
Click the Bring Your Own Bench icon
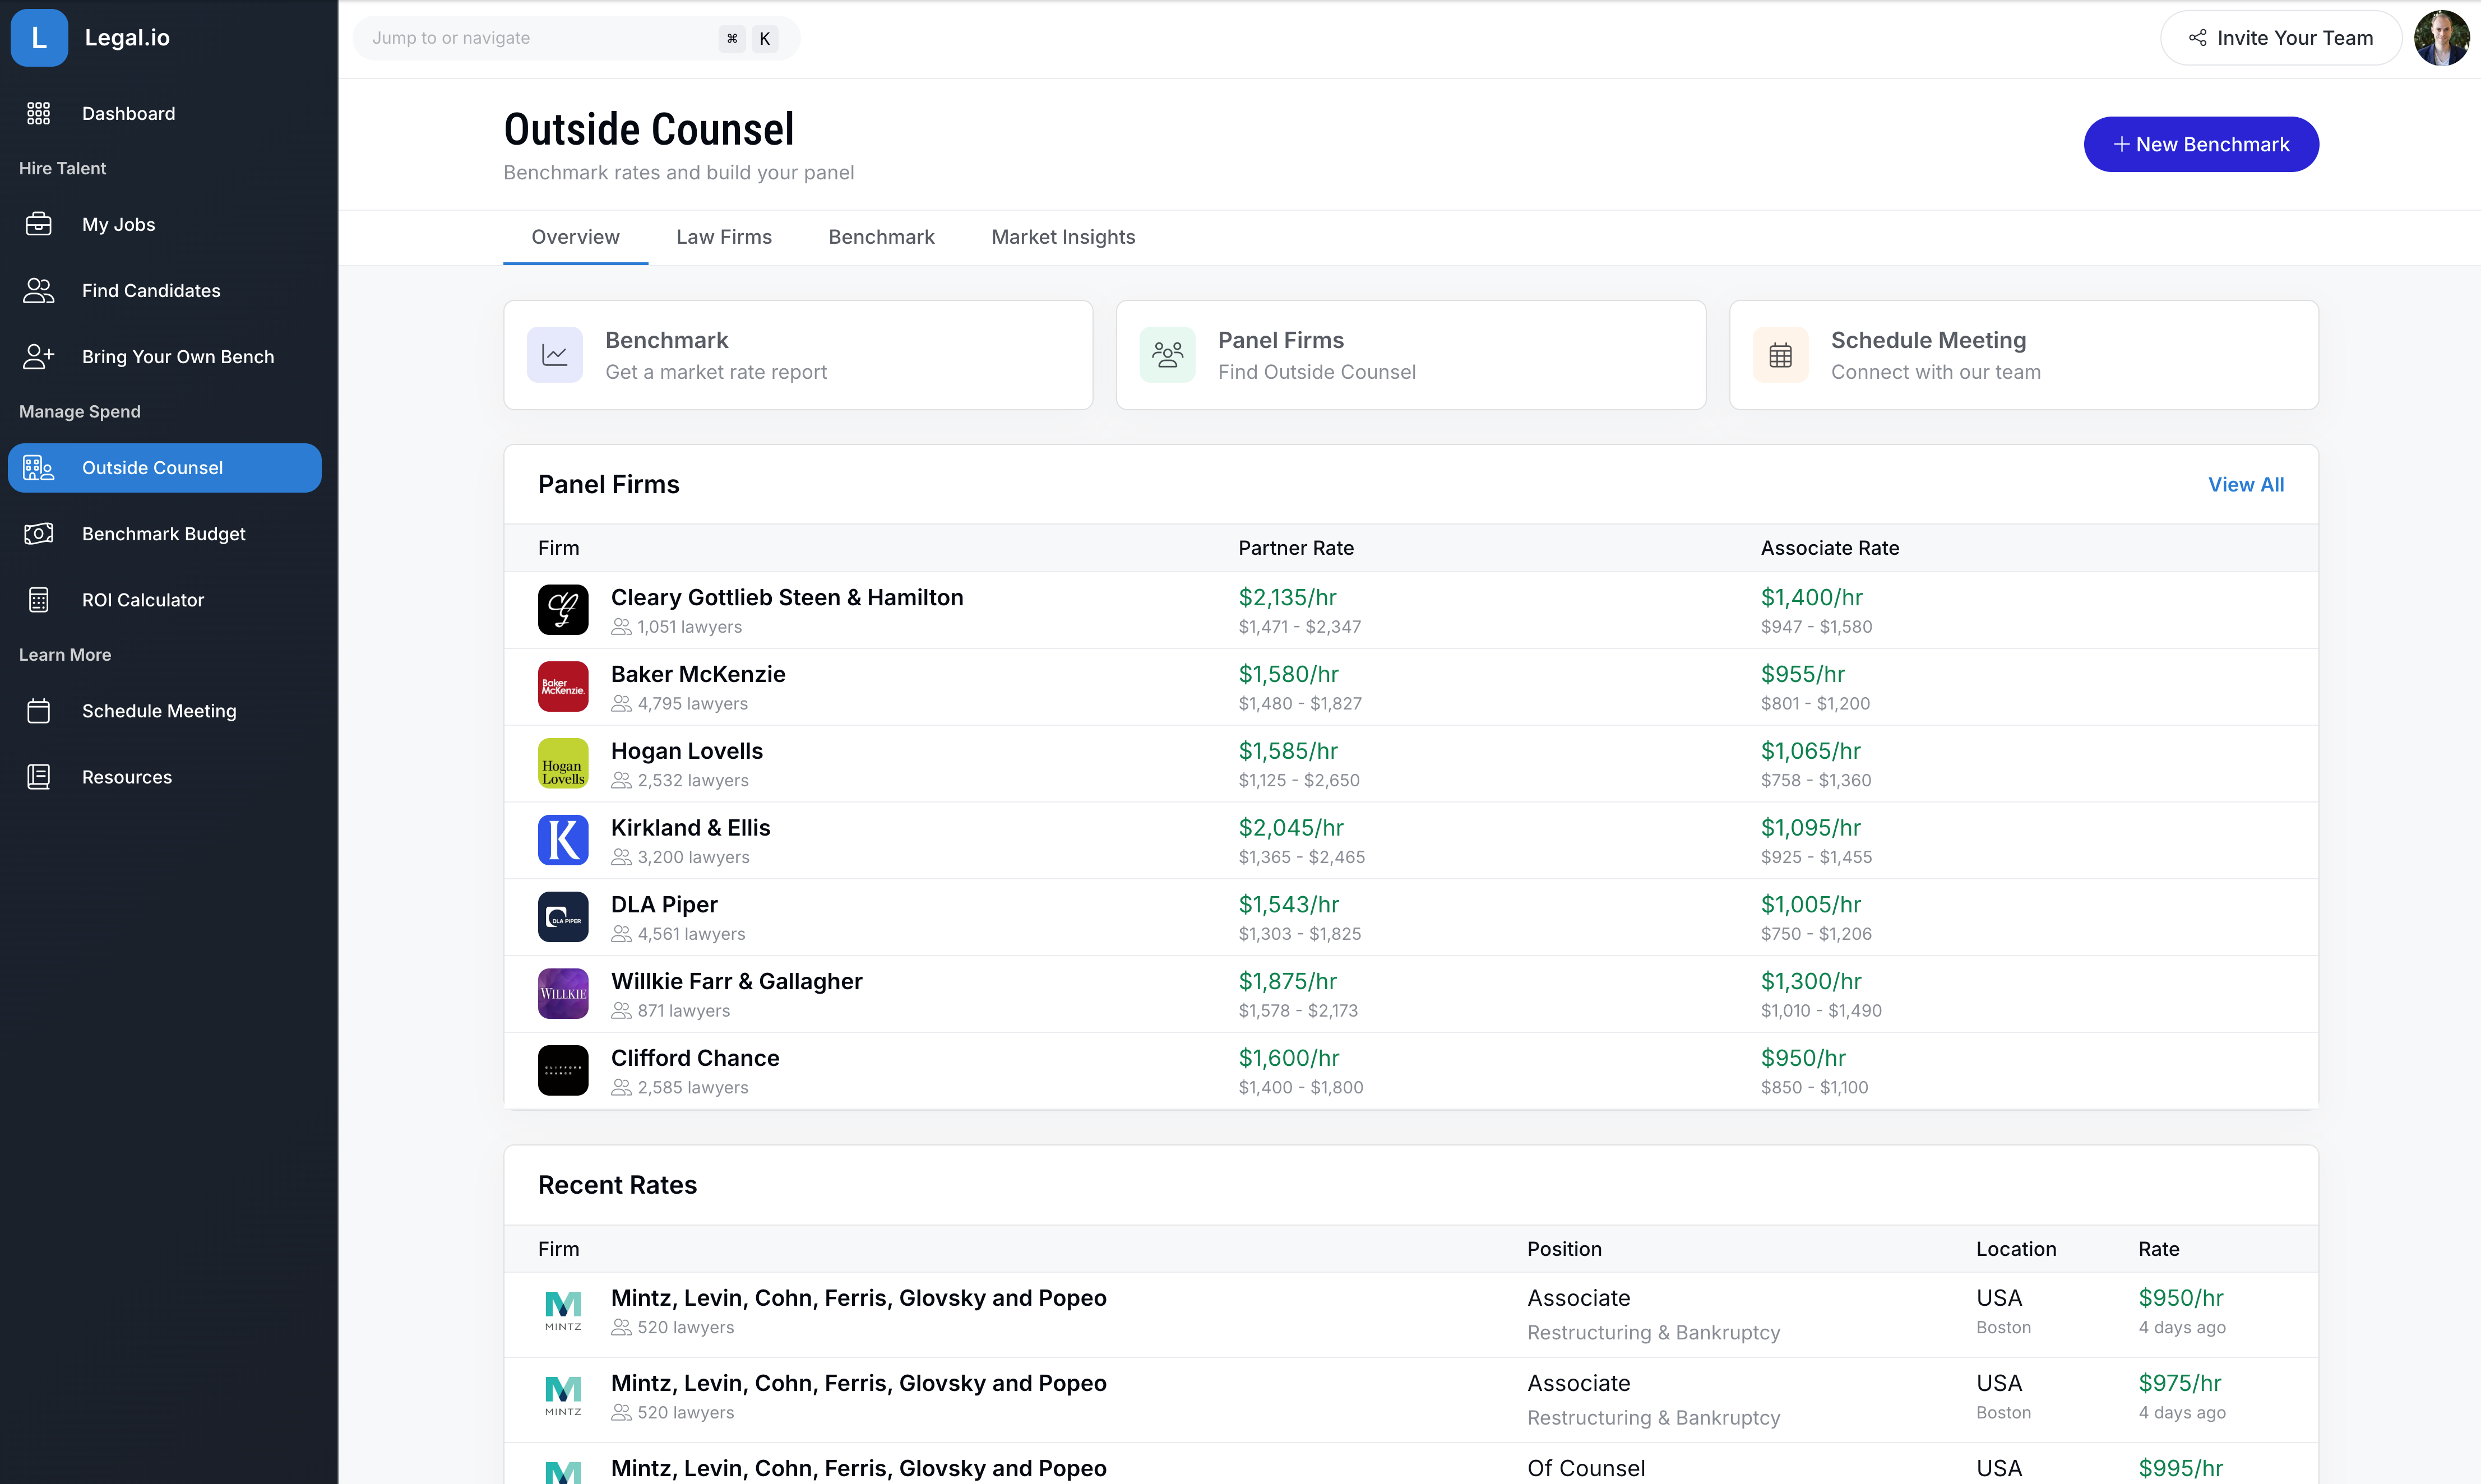click(39, 357)
